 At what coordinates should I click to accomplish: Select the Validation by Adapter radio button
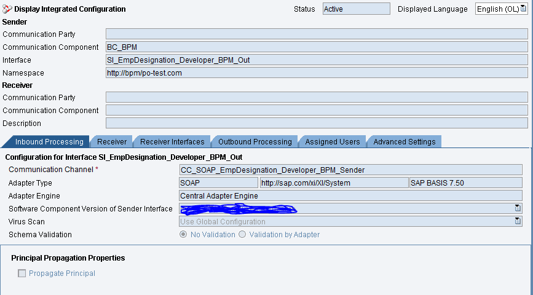click(242, 235)
